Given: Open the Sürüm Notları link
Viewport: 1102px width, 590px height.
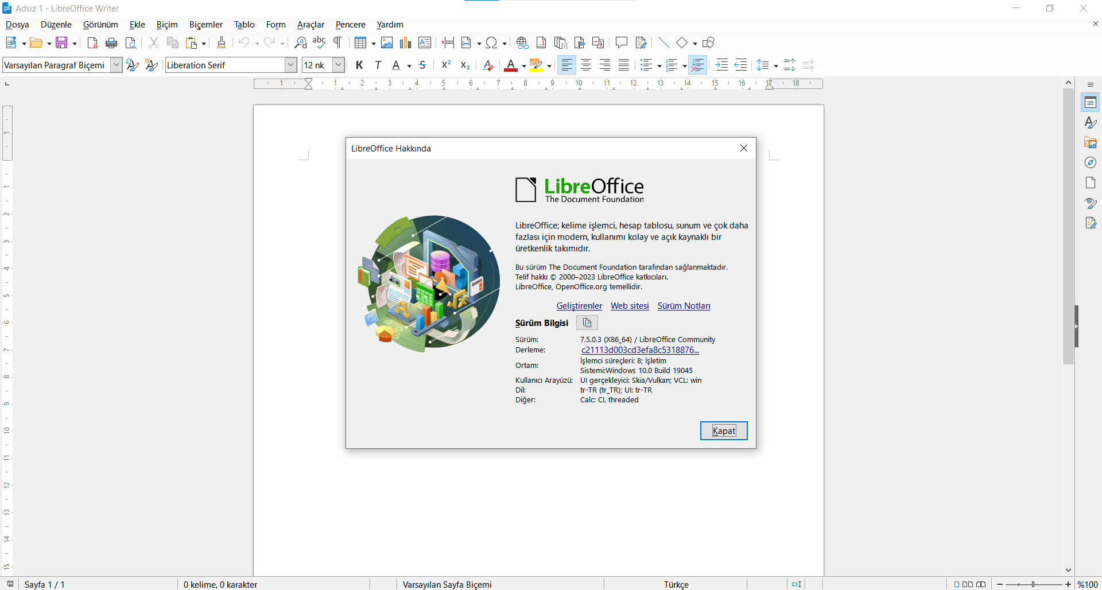Looking at the screenshot, I should tap(684, 306).
